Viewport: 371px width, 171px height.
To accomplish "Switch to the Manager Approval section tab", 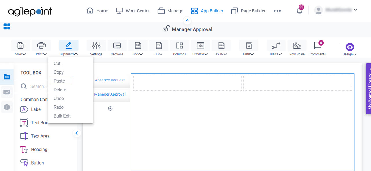I will (110, 94).
